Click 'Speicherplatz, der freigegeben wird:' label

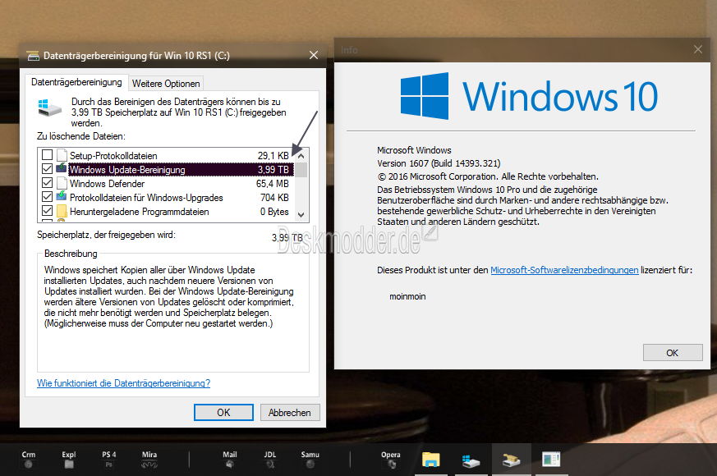click(106, 236)
